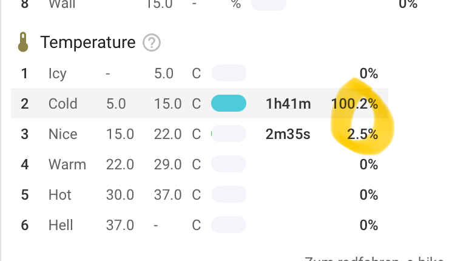Viewport: 455px width, 261px height.
Task: Click the Nice zone progress bar
Action: point(228,134)
